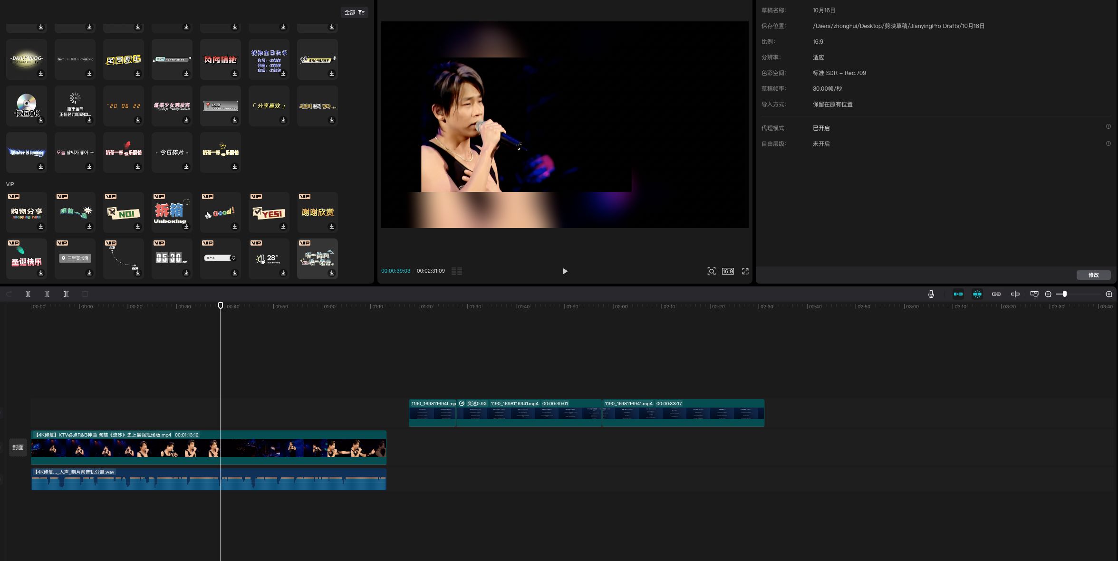Download the 20 06 22 date template

click(x=138, y=120)
